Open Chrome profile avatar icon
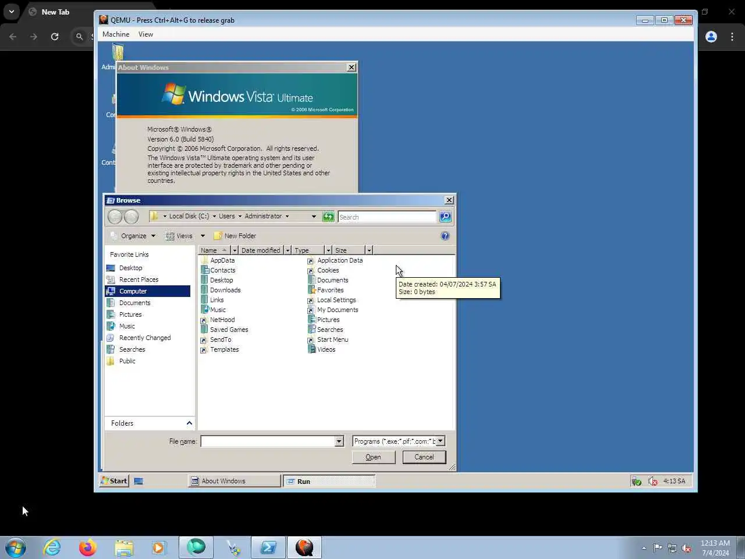The image size is (745, 559). pyautogui.click(x=711, y=37)
